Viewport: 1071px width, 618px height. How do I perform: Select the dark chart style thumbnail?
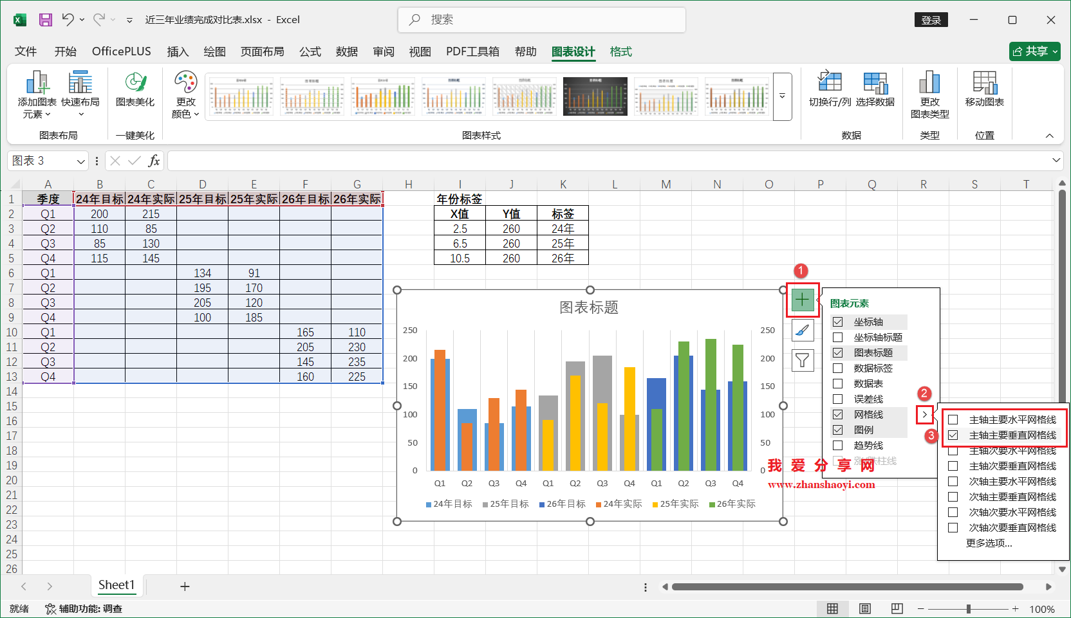point(595,96)
